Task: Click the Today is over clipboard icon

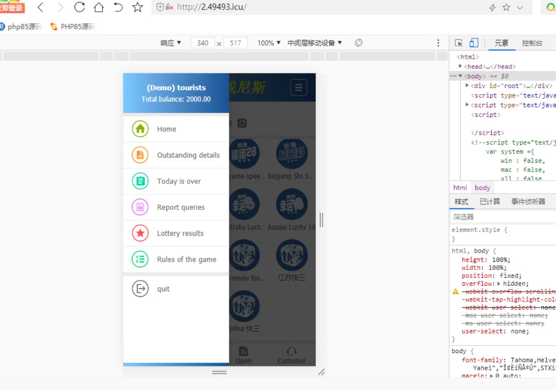Action: [x=140, y=181]
